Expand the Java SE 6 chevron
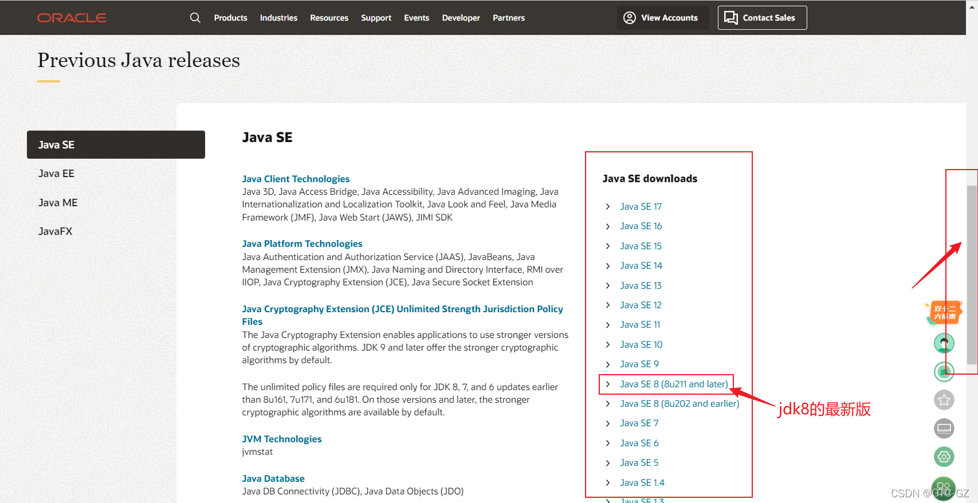 [x=608, y=443]
